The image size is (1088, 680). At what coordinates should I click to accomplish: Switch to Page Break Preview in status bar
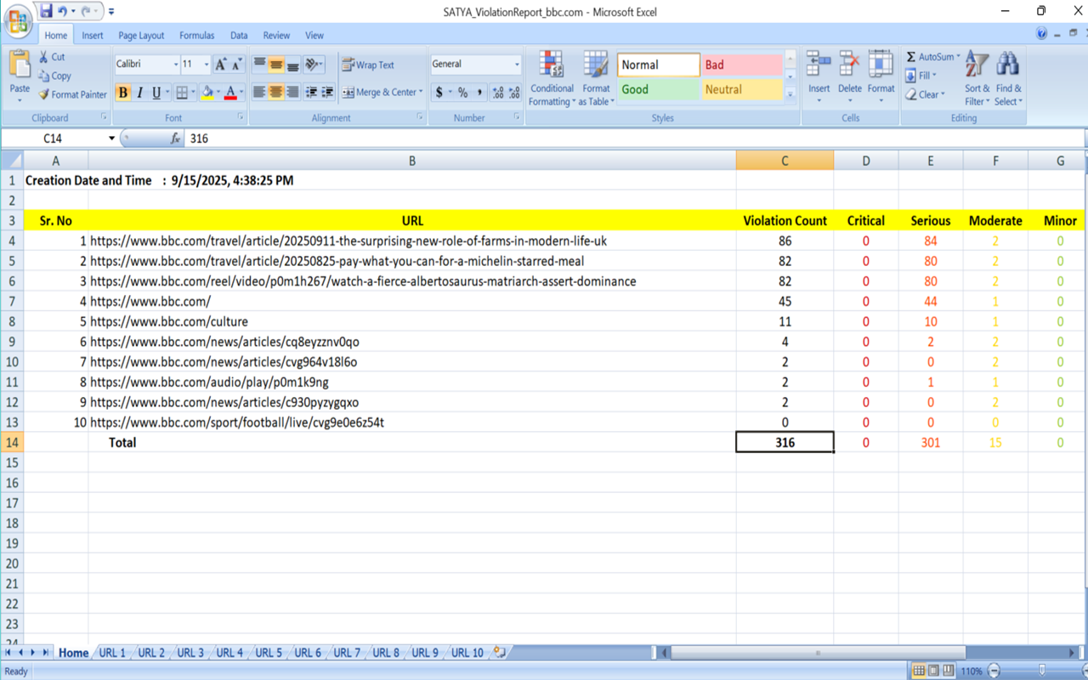click(x=949, y=671)
